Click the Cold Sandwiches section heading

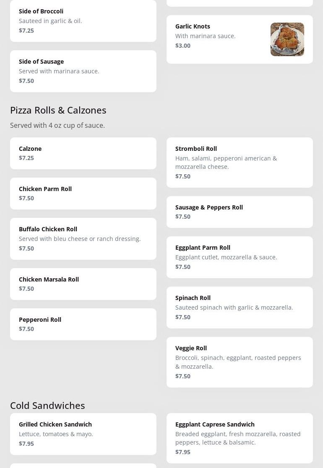47,406
